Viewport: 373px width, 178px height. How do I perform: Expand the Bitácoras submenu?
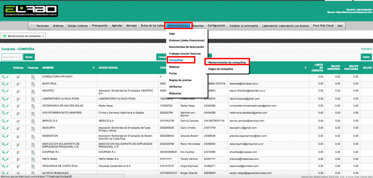point(203,94)
